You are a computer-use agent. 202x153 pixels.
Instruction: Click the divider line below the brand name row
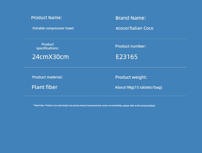tap(105, 39)
